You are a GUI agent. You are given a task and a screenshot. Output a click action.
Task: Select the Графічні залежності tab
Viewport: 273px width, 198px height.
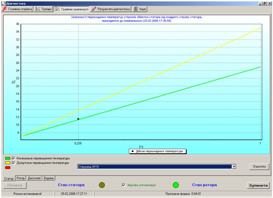[72, 9]
